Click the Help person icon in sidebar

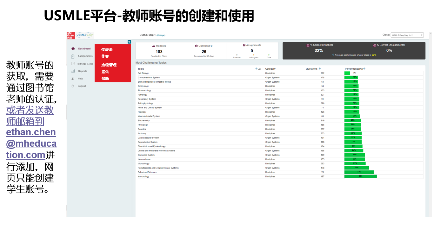pos(73,79)
